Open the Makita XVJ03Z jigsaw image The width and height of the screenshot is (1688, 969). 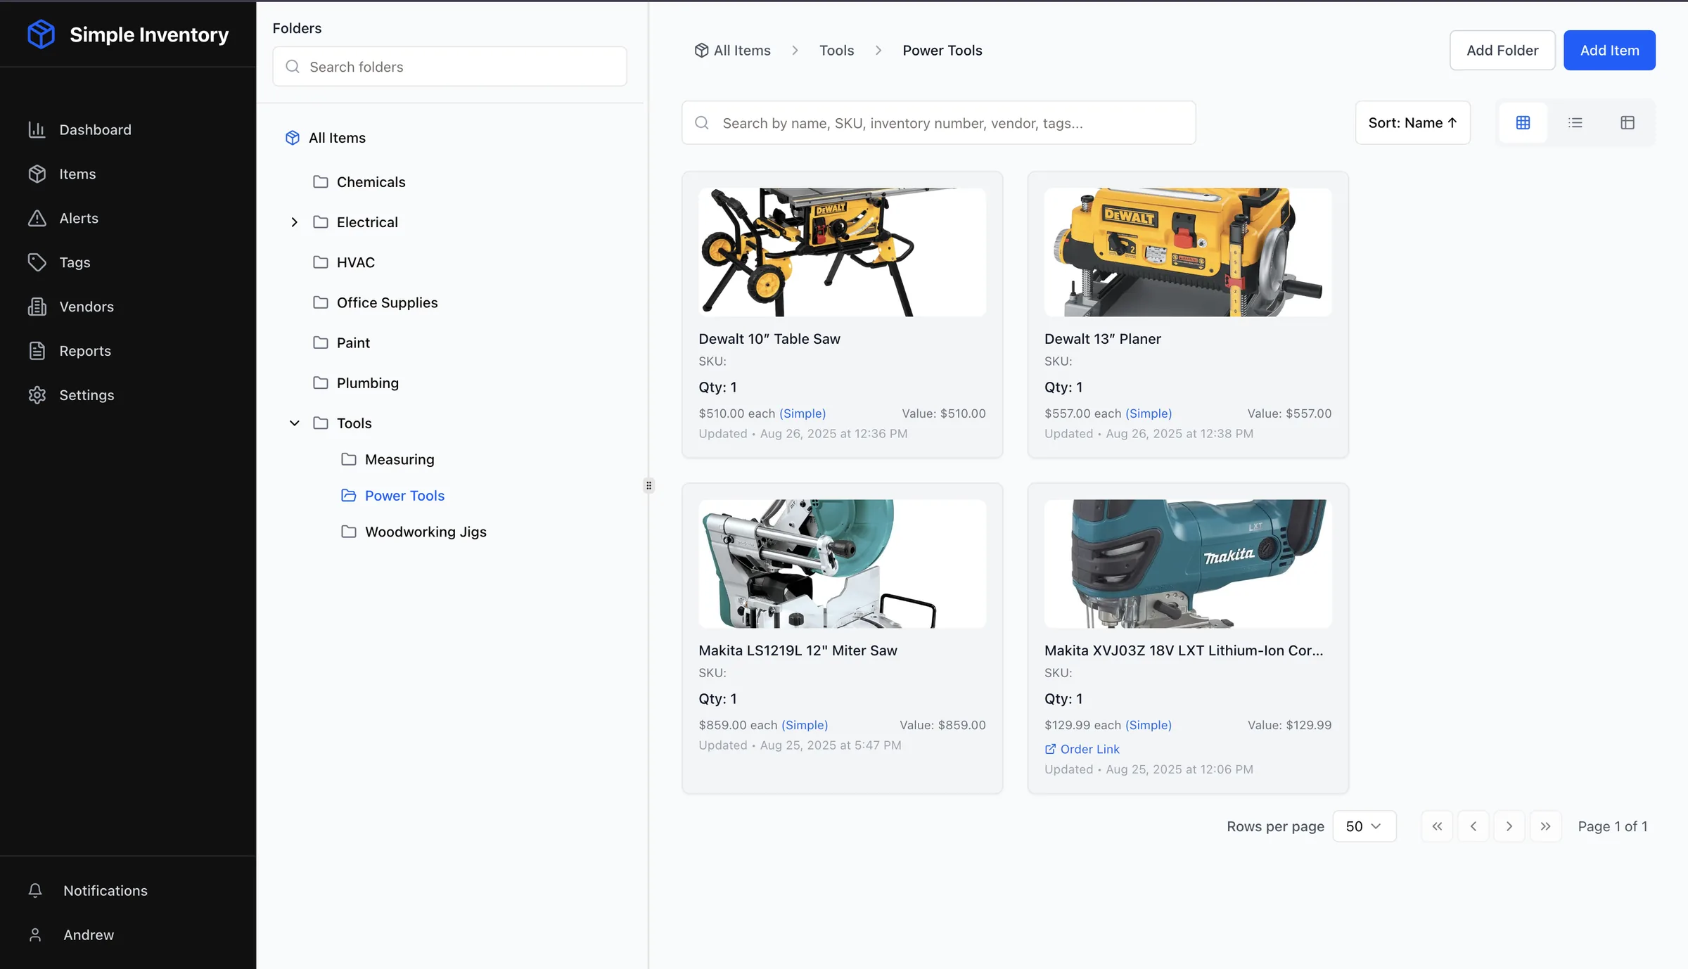1188,564
